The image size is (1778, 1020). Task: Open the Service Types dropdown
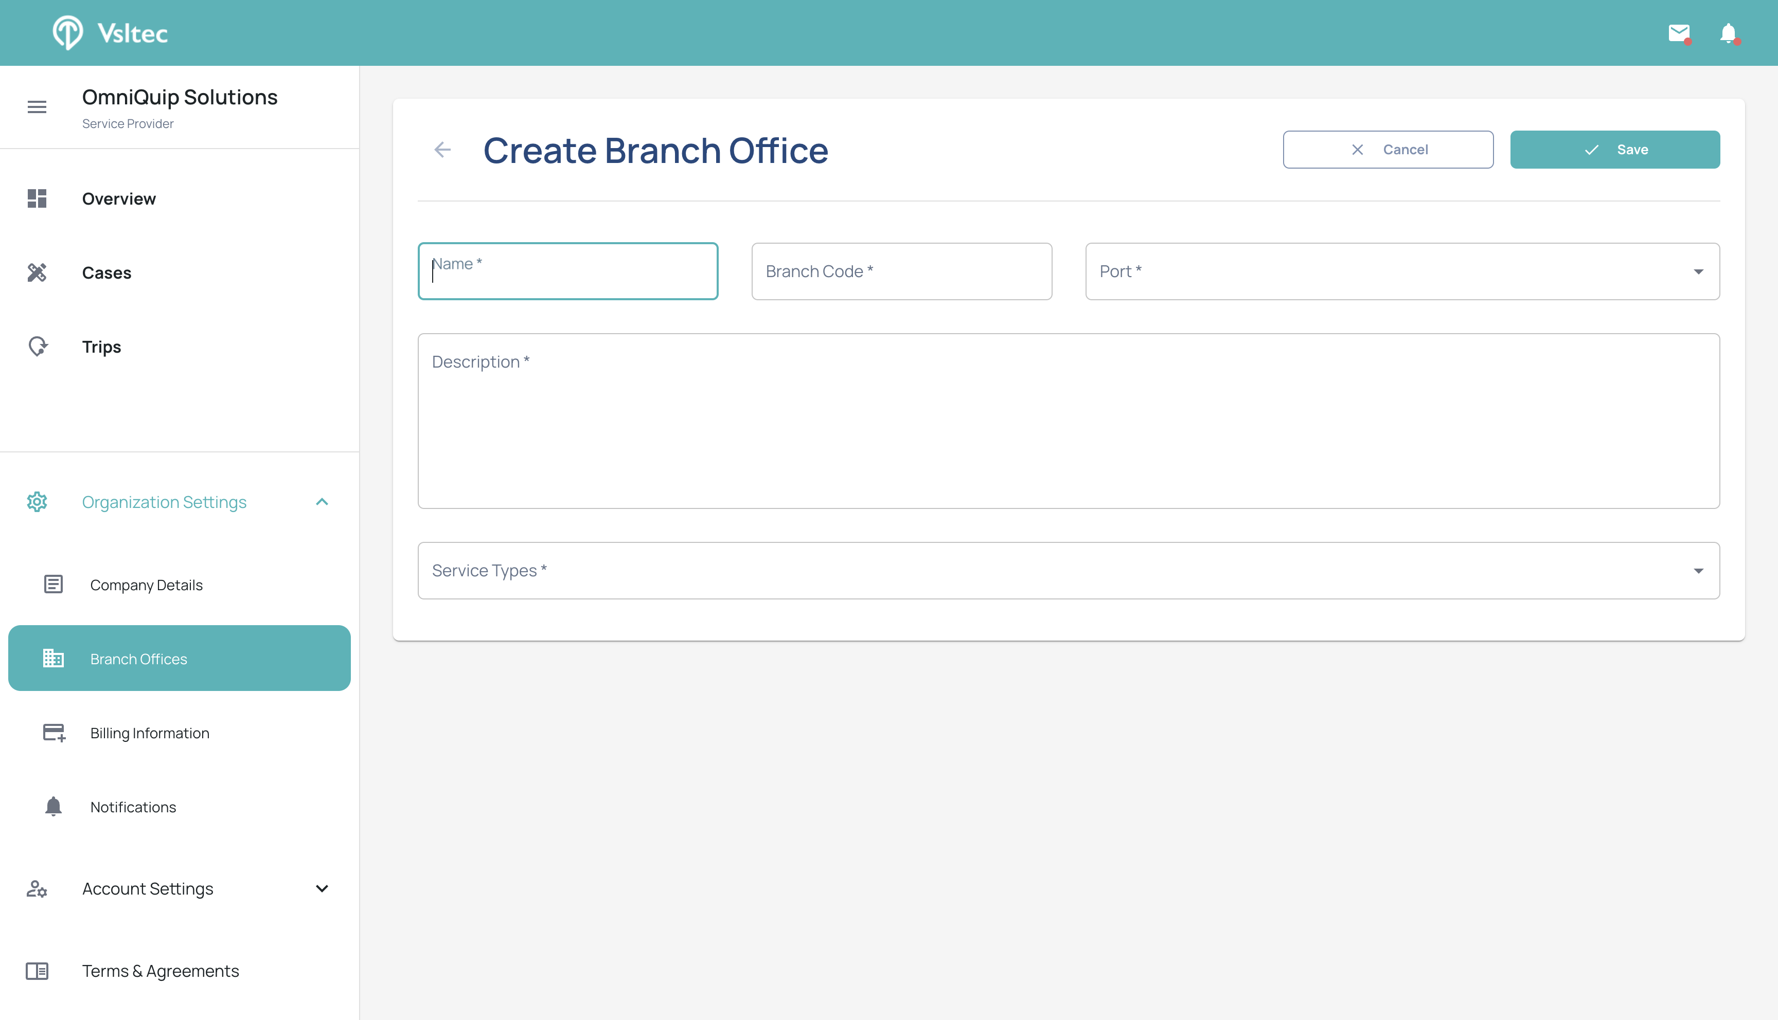pos(1069,570)
